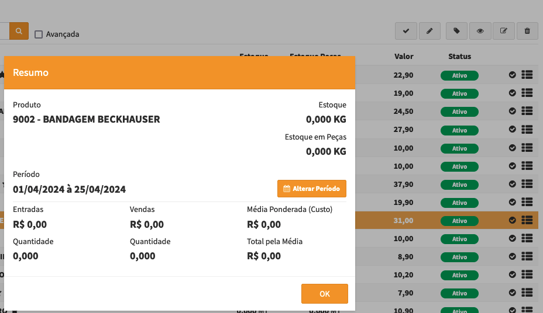Click check-circle icon in the 10,20 row
The image size is (543, 313).
coord(513,274)
